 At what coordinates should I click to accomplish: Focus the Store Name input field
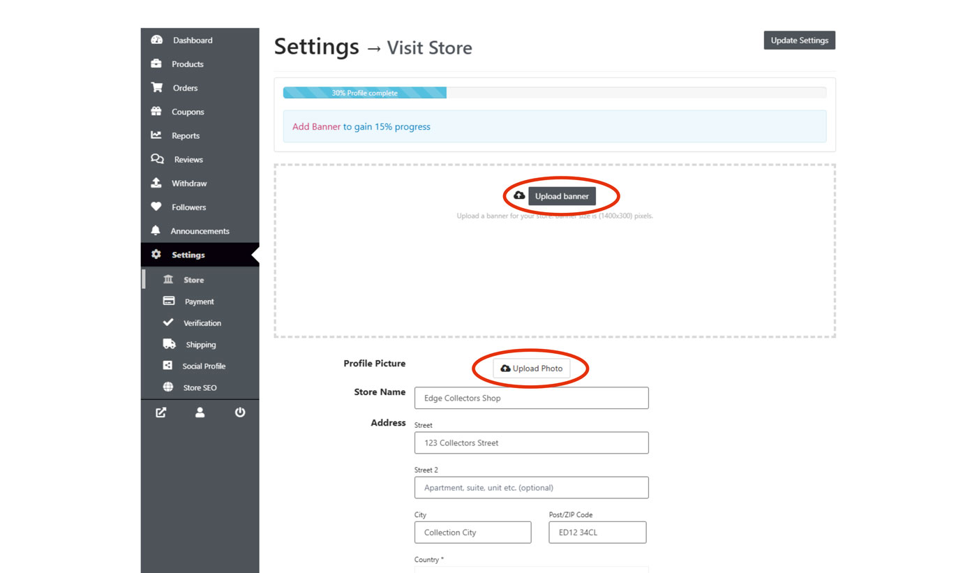pos(531,398)
